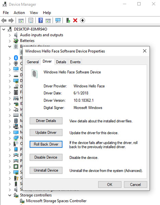Click the blue Help question-mark toolbar icon
160x205 pixels.
tap(41, 20)
